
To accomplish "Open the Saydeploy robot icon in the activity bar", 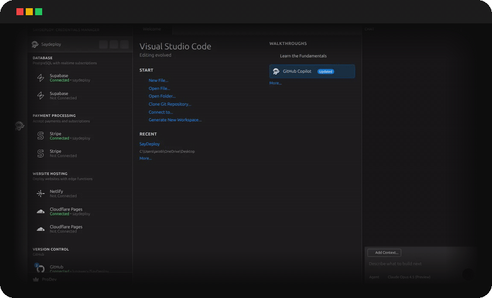I will point(19,126).
